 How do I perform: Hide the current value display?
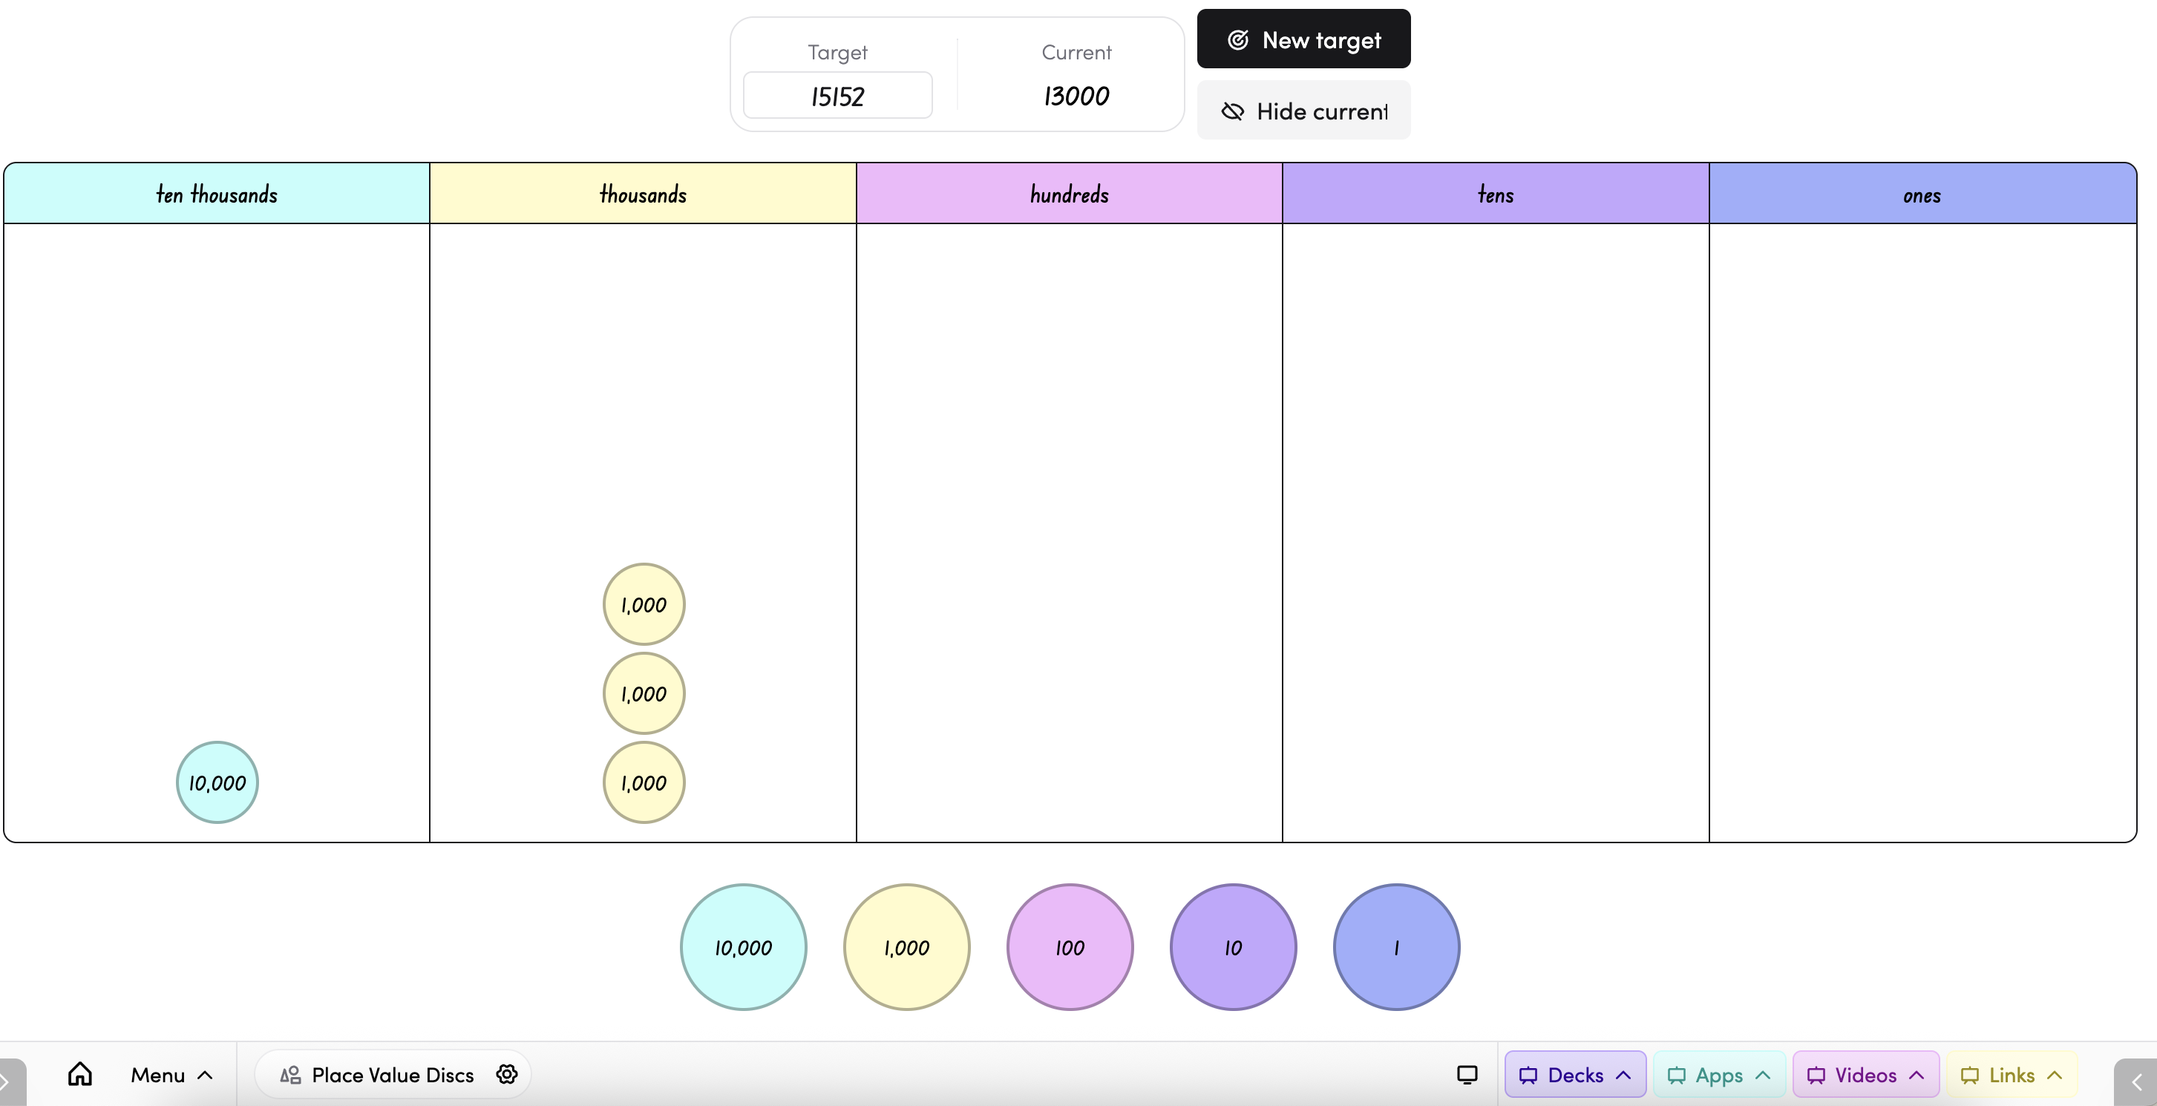tap(1303, 111)
